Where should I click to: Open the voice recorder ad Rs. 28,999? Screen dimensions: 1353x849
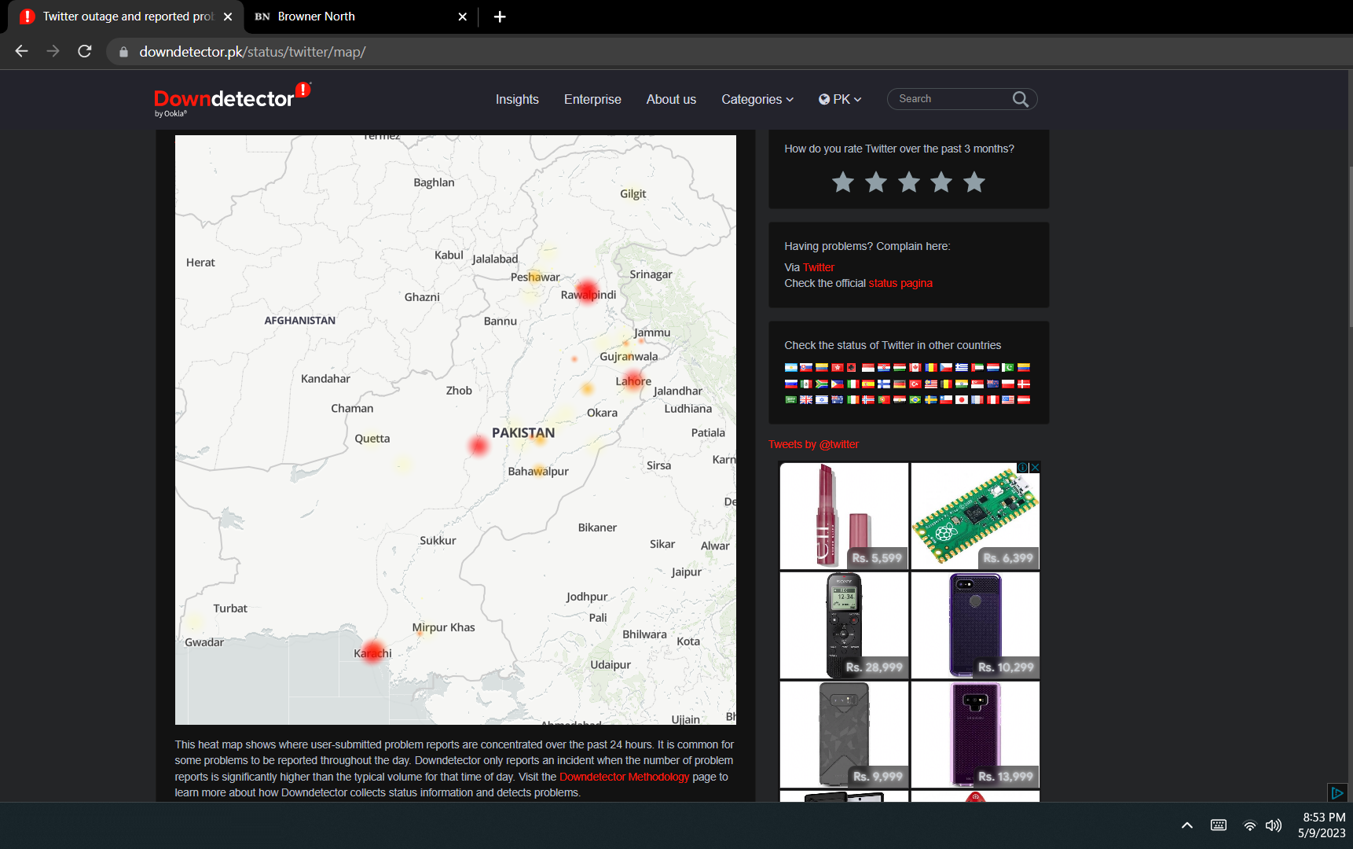(x=844, y=625)
